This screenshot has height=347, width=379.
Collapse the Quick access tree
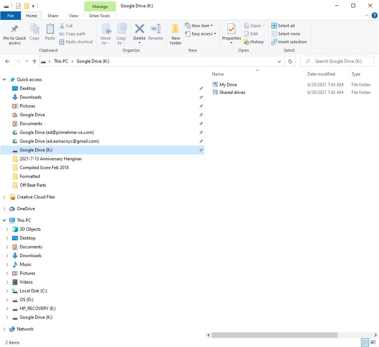(4, 80)
